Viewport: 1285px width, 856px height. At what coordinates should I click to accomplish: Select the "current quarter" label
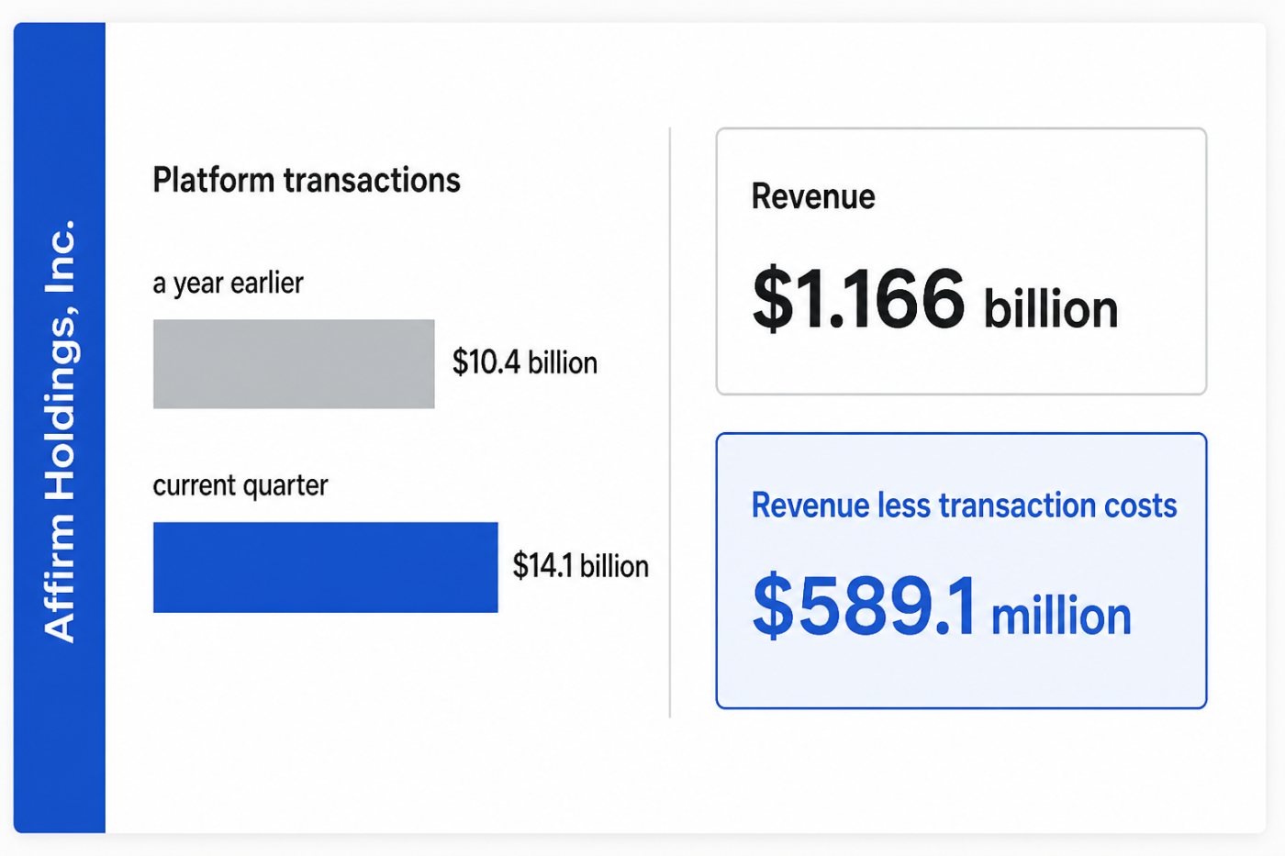[x=240, y=485]
